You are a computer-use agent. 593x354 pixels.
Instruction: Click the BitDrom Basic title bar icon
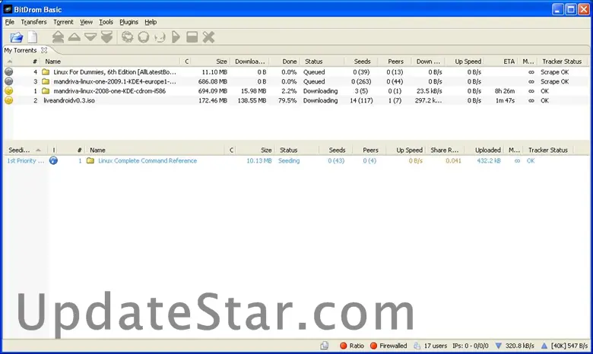(8, 9)
